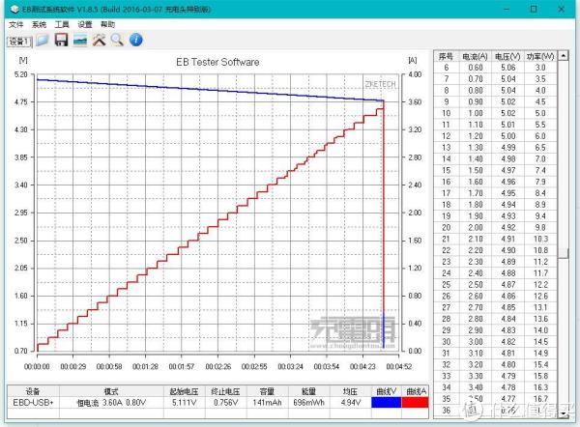Click the blue 曲线V color swatch
580x427 pixels.
pos(387,401)
